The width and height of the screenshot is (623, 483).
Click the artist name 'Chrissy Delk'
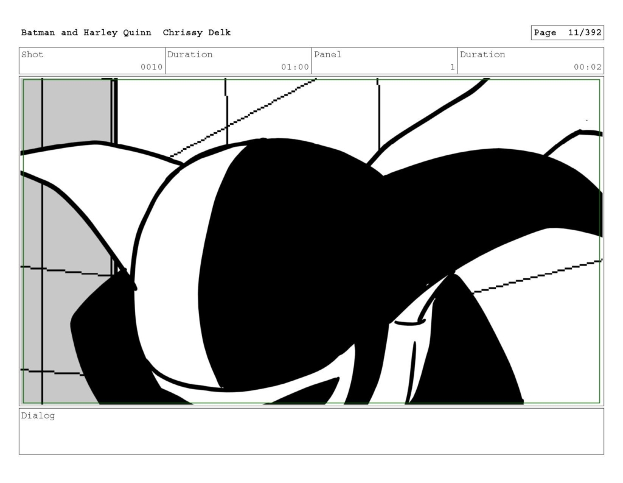197,33
